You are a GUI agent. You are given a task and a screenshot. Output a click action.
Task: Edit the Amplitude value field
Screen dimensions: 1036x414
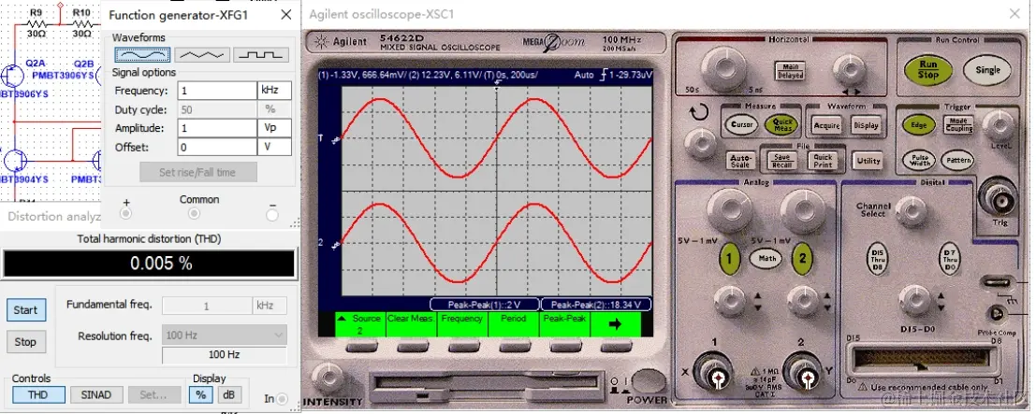[x=217, y=128]
